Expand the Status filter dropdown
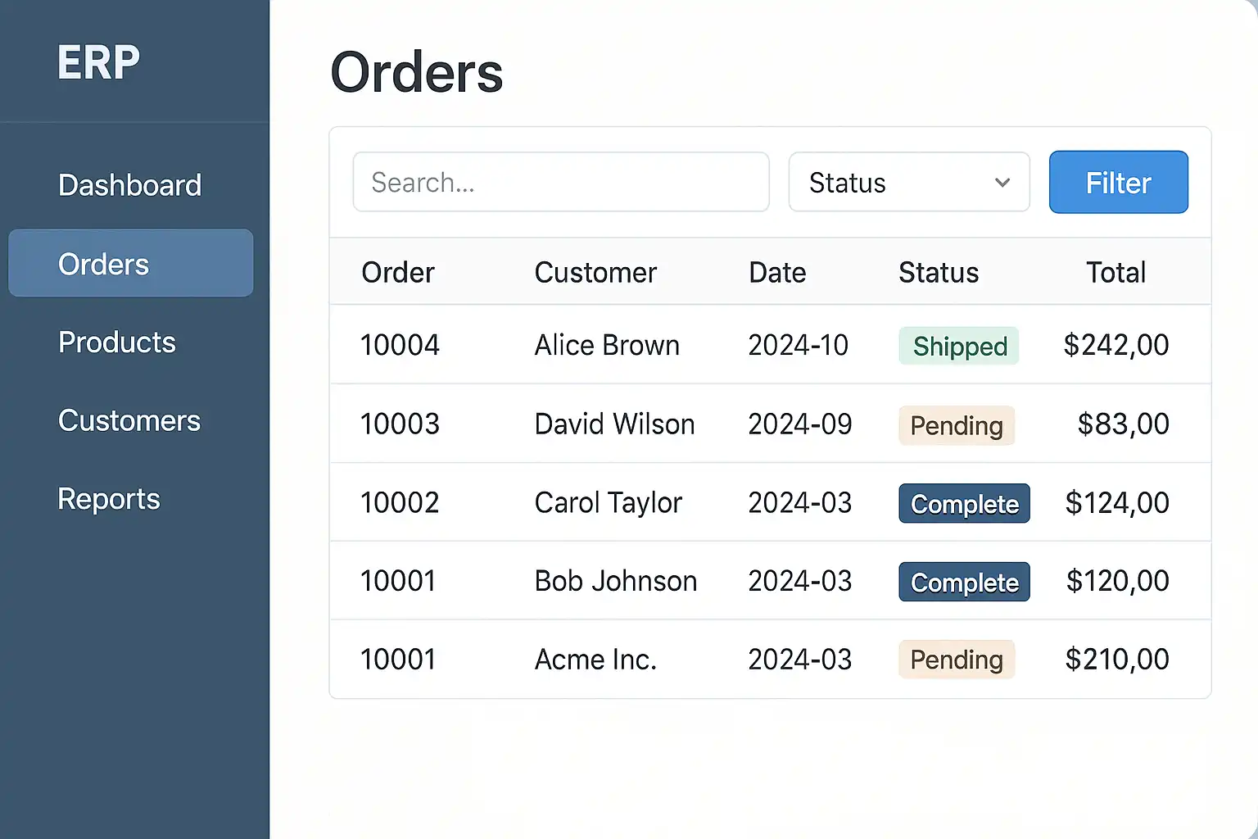The width and height of the screenshot is (1258, 839). click(907, 182)
